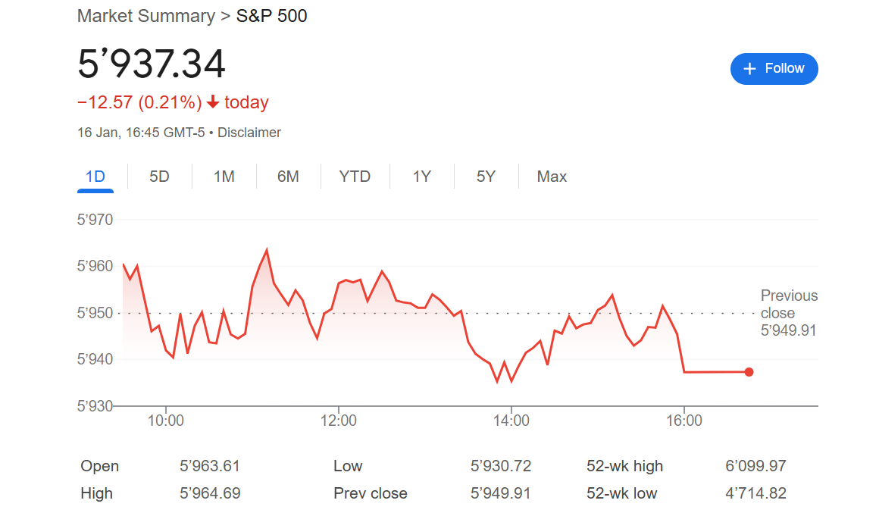Click the S&P 500 title text
Viewport: 879px width, 516px height.
(x=272, y=16)
